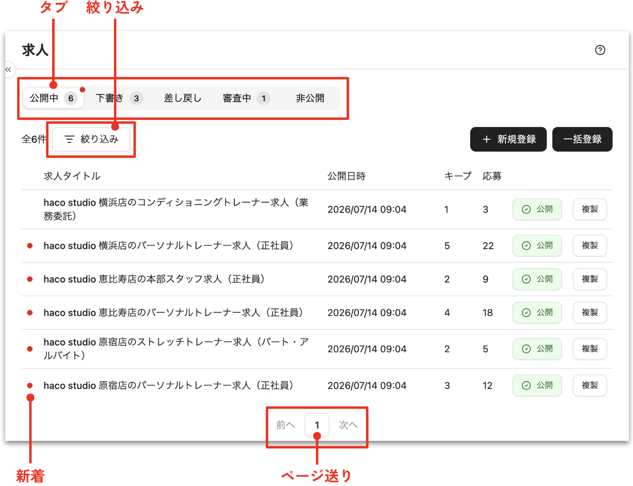Click the 新規登録 button
This screenshot has width=633, height=486.
[x=508, y=139]
